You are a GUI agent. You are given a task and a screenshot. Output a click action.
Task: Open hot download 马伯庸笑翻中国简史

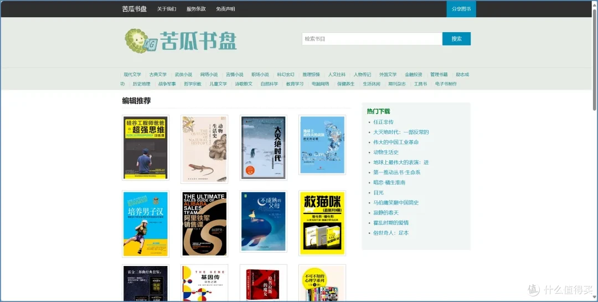(x=396, y=202)
